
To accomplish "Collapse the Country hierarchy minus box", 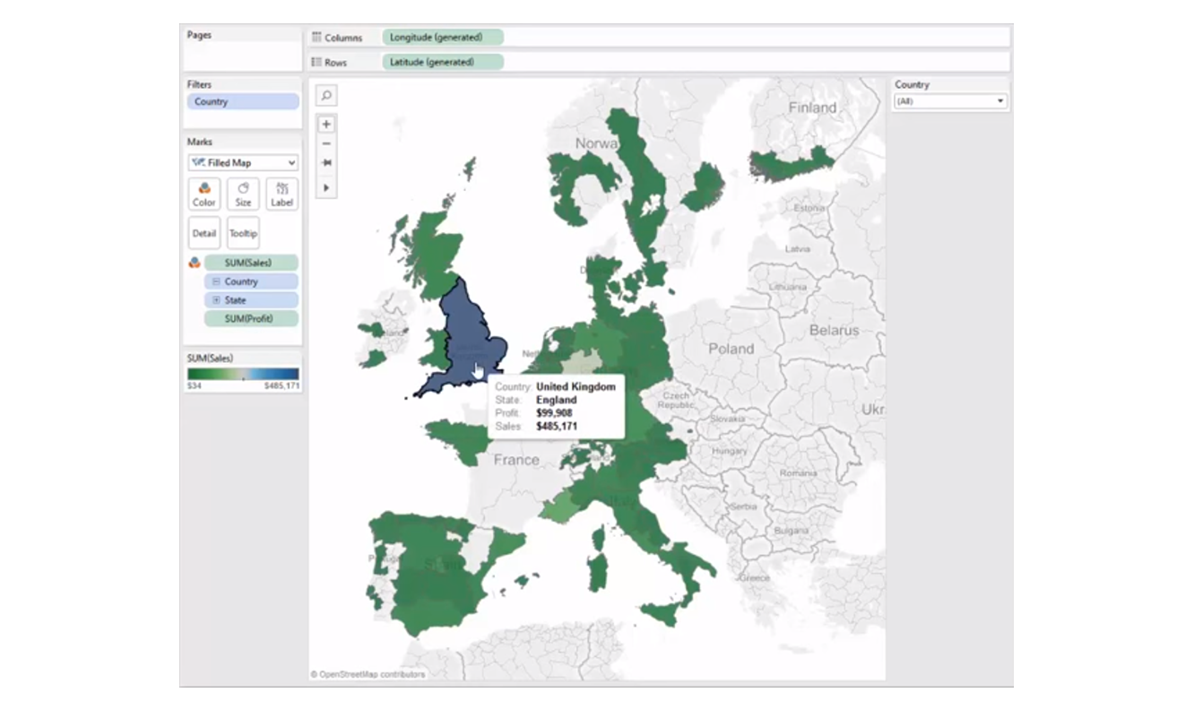I will (x=216, y=281).
